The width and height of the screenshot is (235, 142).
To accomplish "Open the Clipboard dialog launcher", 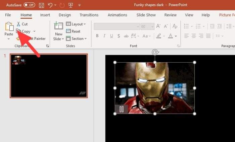I will pyautogui.click(x=48, y=46).
